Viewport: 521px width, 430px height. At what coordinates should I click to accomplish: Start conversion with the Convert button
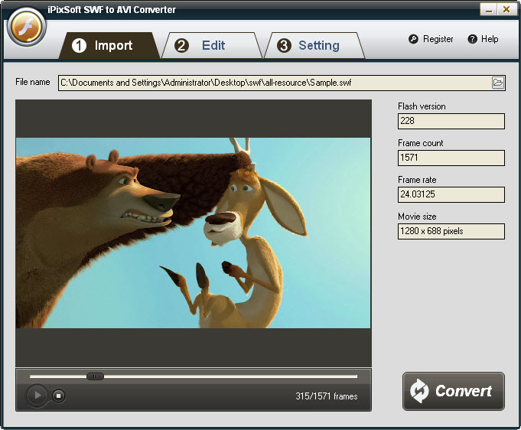coord(453,391)
